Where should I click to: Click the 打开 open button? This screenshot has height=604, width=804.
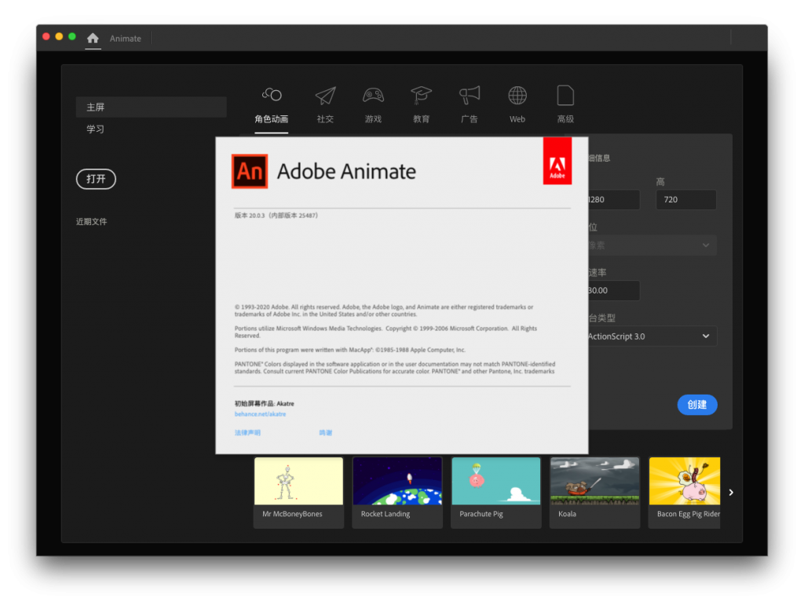pos(96,179)
